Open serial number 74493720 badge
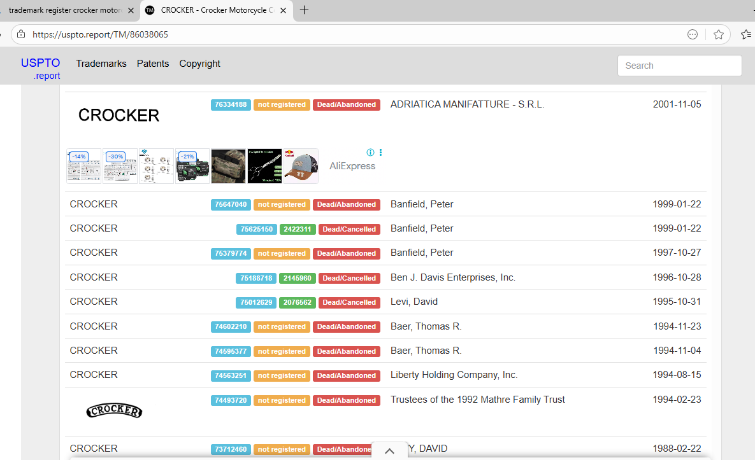The image size is (755, 460). (231, 400)
